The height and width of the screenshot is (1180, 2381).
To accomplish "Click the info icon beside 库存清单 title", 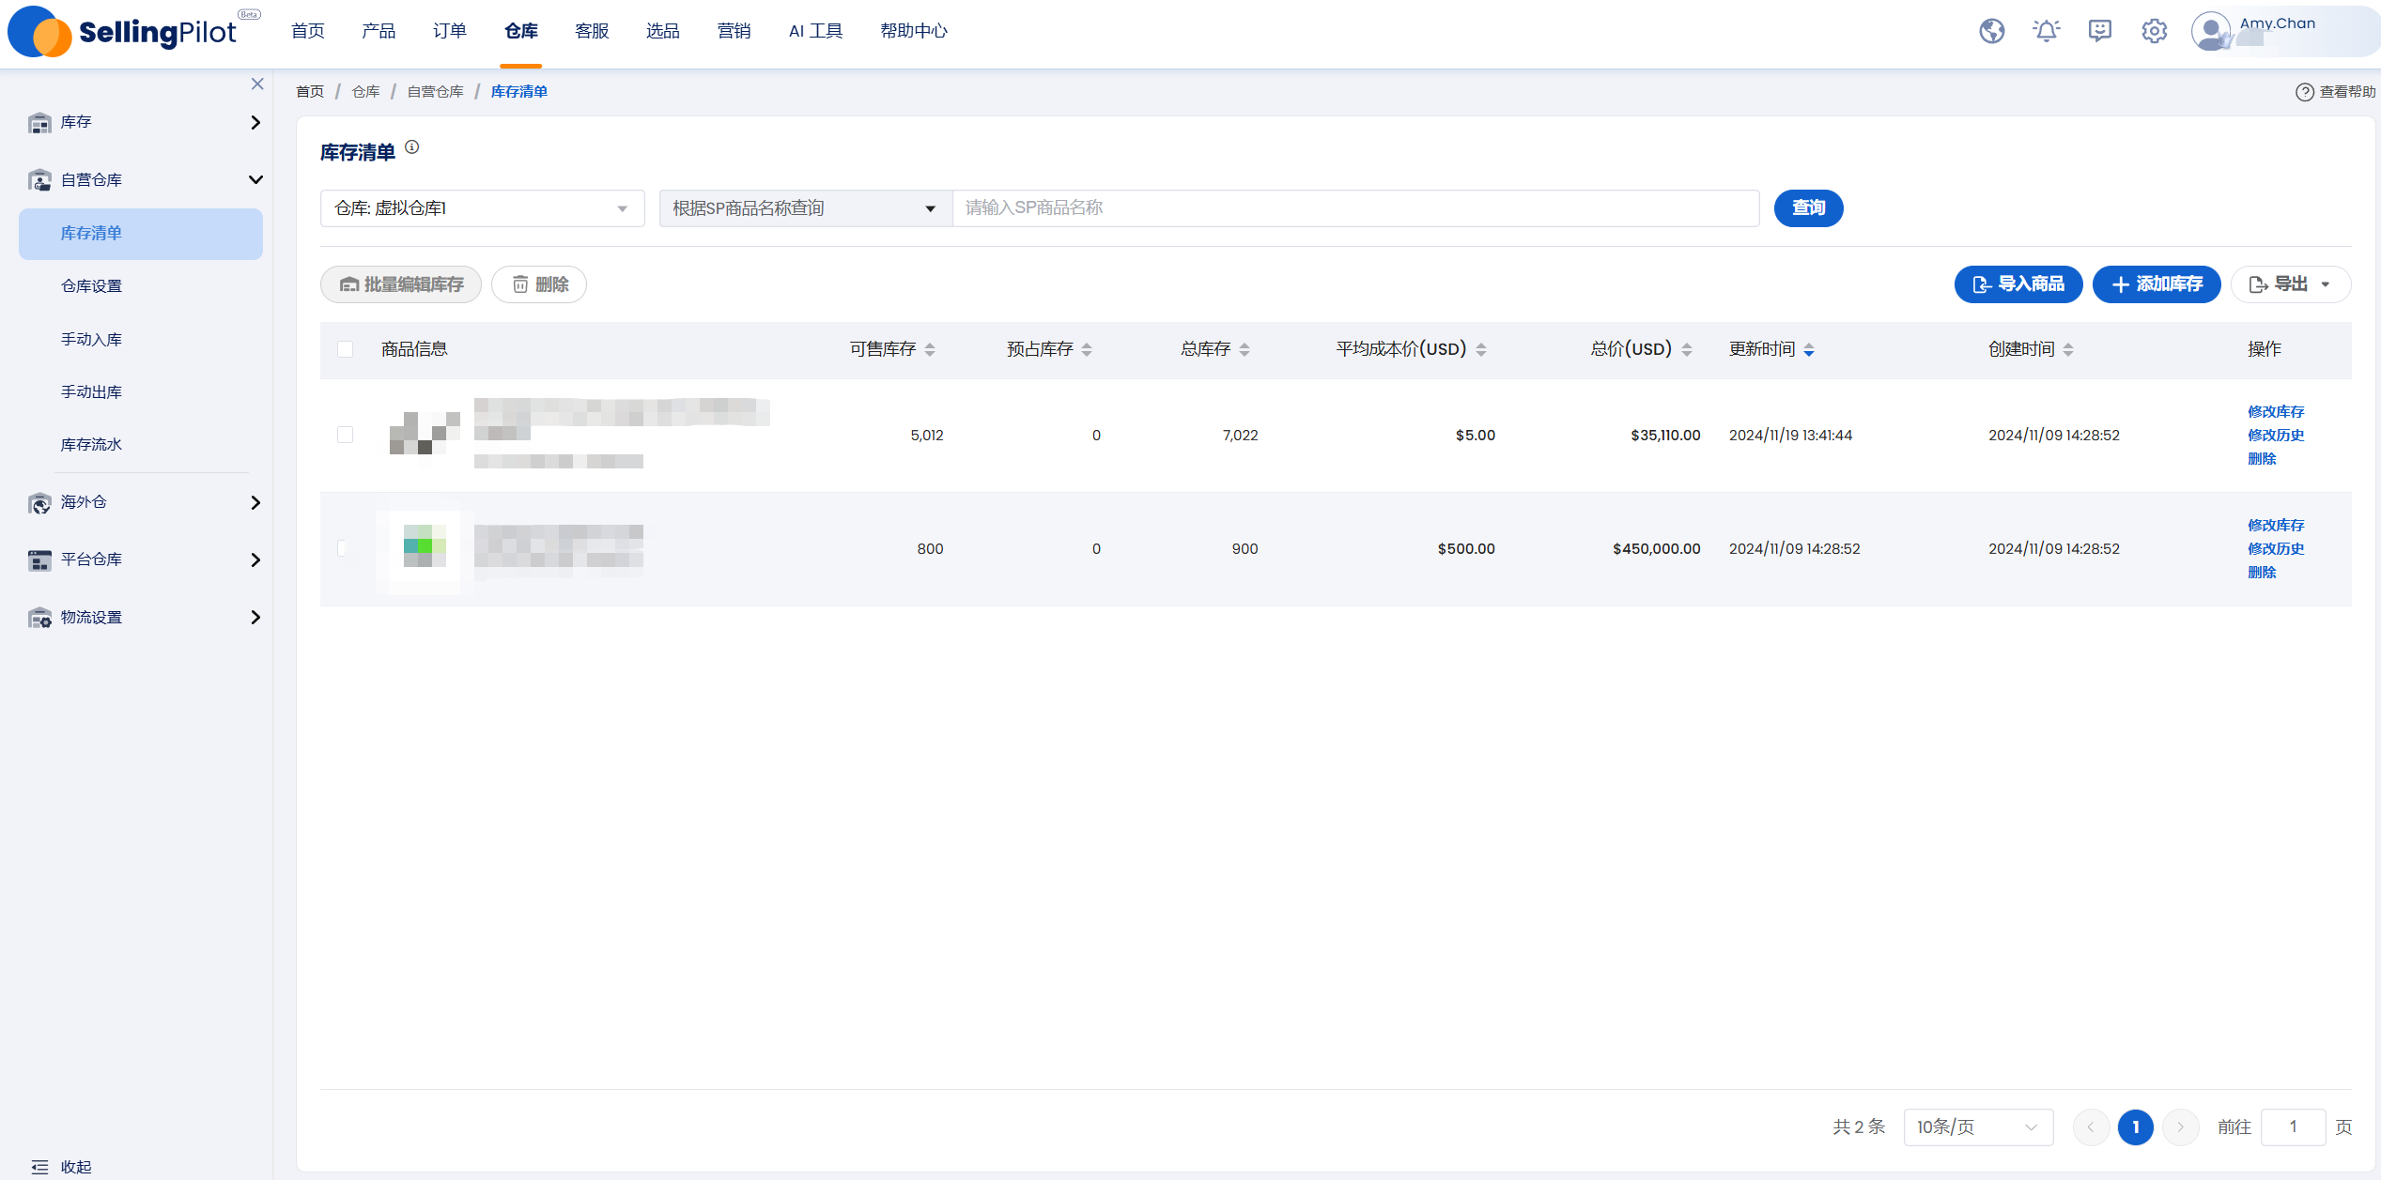I will pyautogui.click(x=411, y=147).
